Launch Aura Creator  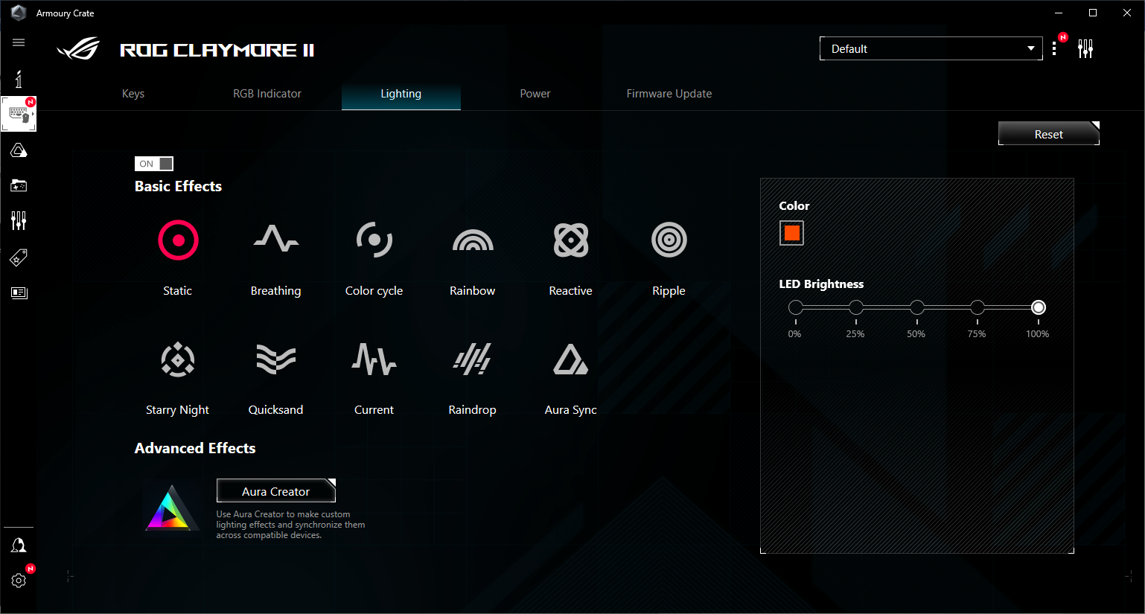276,491
